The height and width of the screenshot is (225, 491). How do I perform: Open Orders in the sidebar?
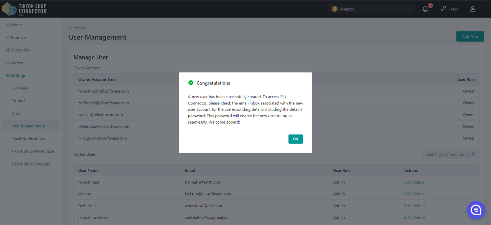click(x=17, y=63)
